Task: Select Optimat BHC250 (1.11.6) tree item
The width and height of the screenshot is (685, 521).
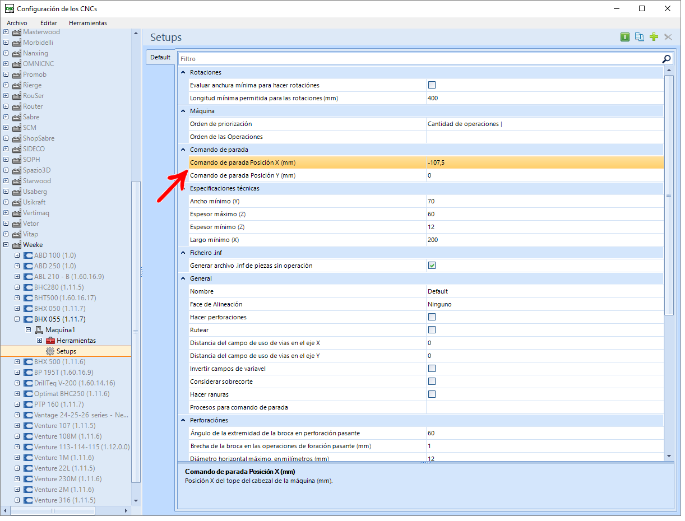Action: pyautogui.click(x=72, y=394)
